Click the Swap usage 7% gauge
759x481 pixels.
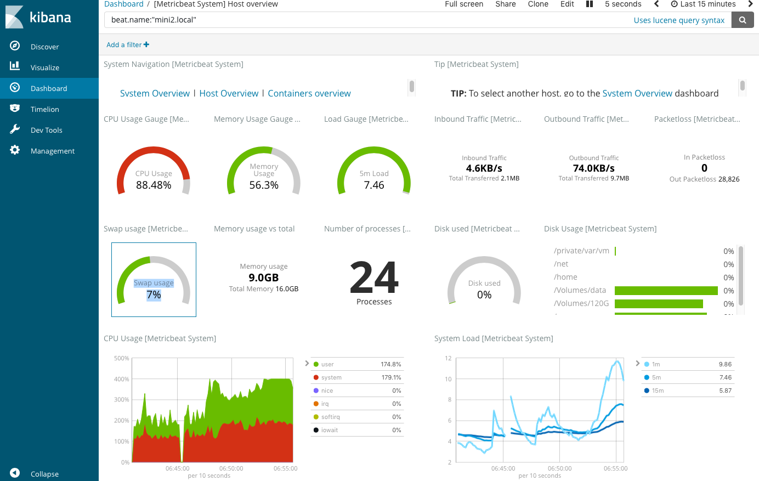tap(154, 280)
